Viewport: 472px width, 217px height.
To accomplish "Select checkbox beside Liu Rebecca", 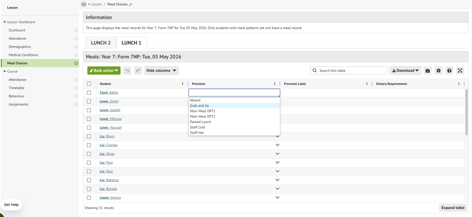I will coord(89,180).
